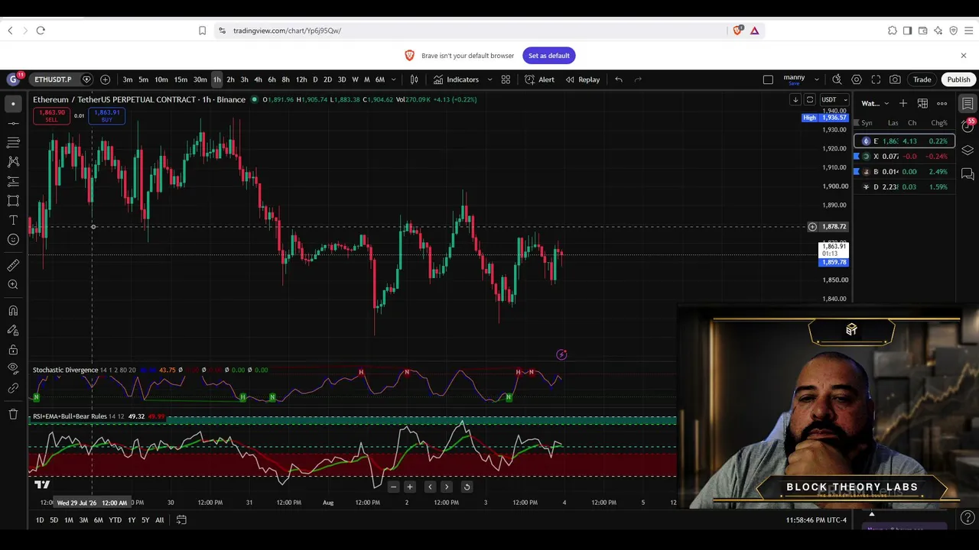Viewport: 979px width, 550px height.
Task: Set Brave as default browser
Action: [x=549, y=56]
